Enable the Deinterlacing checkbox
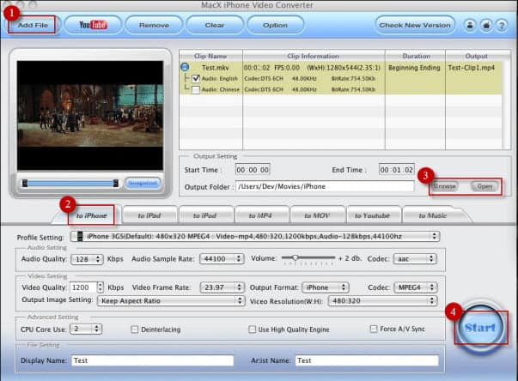The height and width of the screenshot is (381, 518). (x=135, y=330)
